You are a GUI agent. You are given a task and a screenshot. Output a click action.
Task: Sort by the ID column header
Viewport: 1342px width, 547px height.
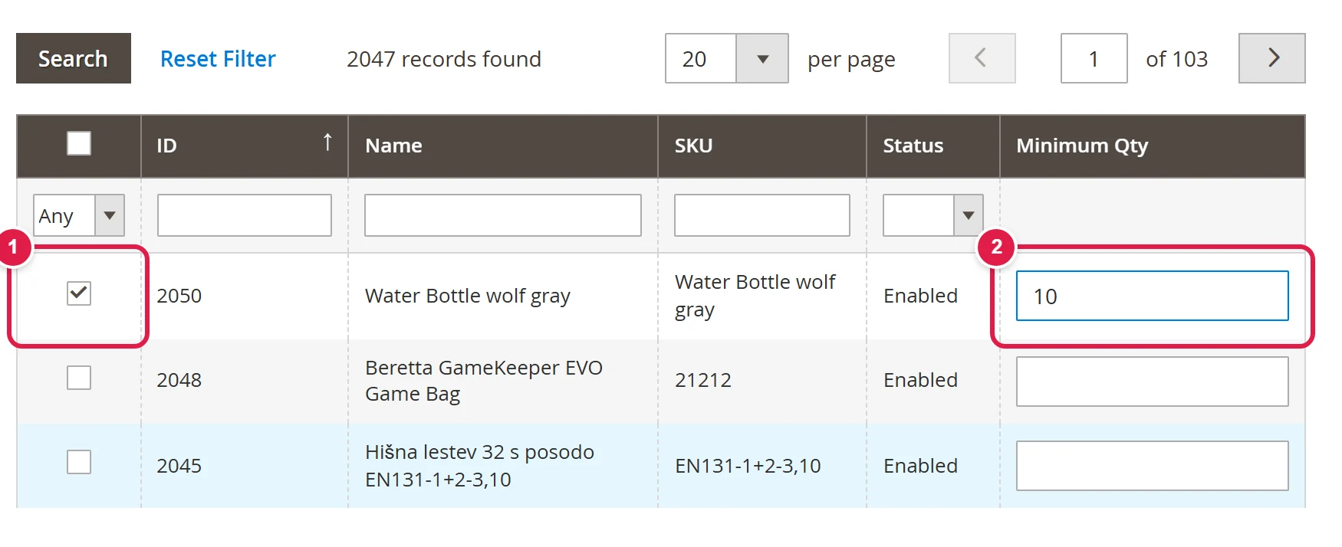pos(245,146)
